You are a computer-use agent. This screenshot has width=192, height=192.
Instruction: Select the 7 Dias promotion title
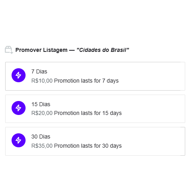coord(39,71)
